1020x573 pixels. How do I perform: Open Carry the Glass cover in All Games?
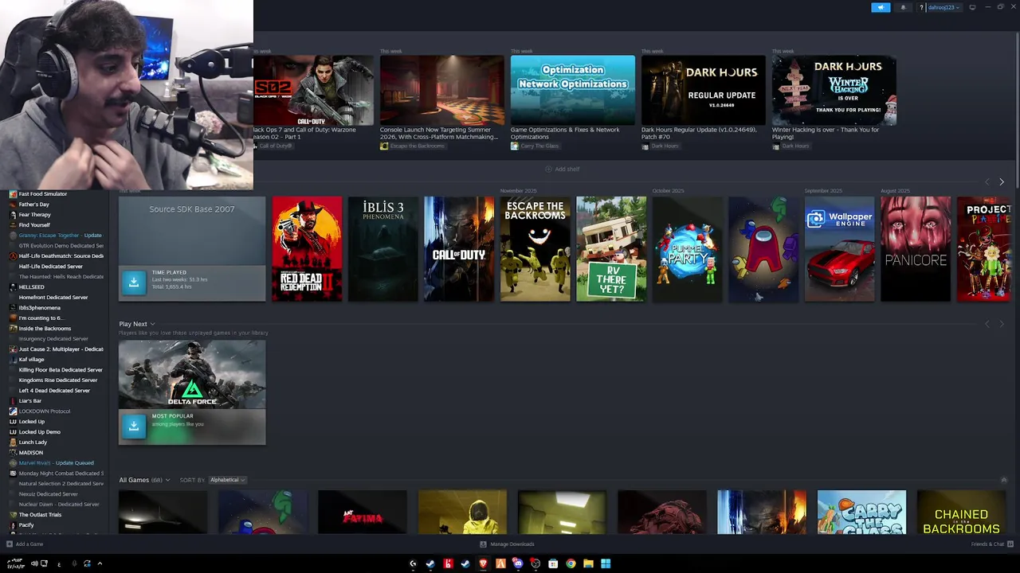coord(861,513)
